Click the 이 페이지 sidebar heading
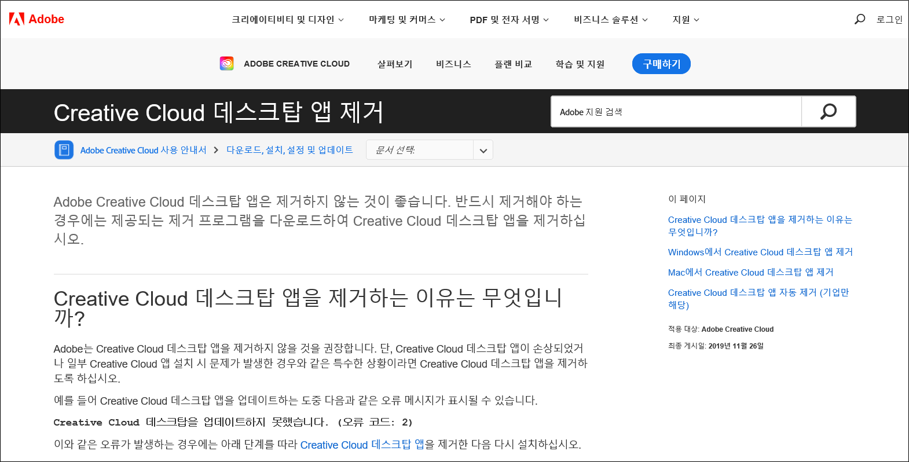 pos(687,199)
